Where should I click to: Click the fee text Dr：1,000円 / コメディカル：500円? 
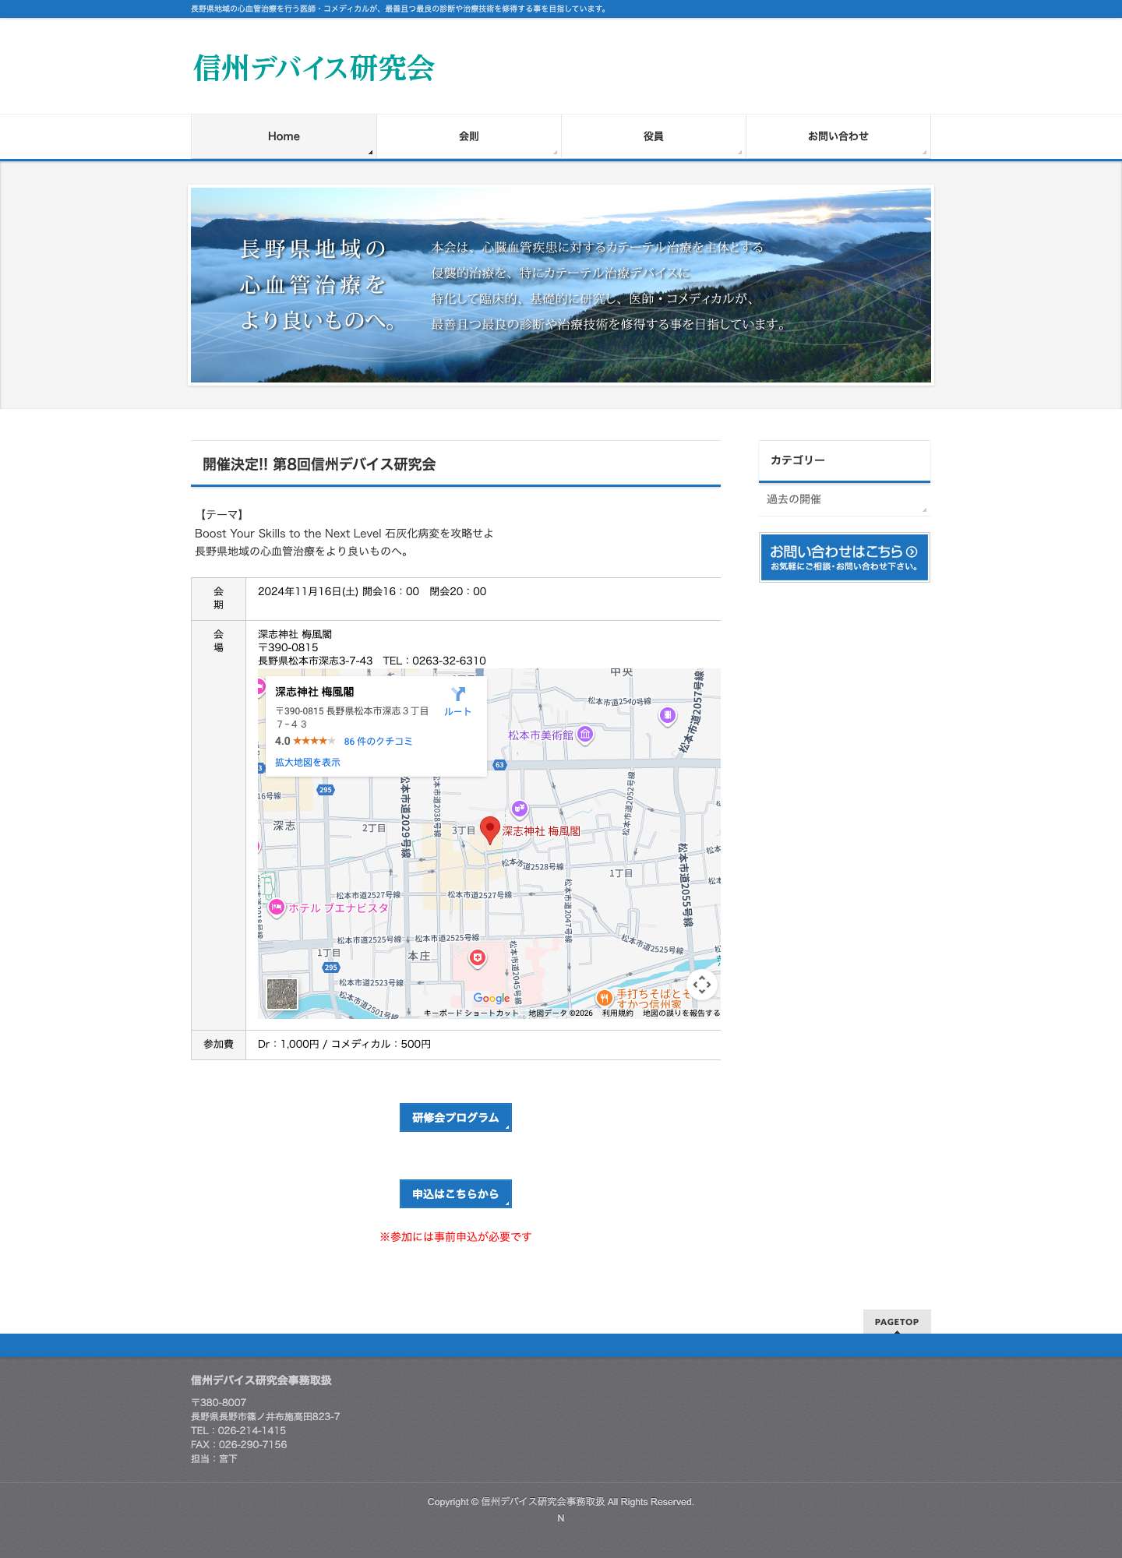click(x=344, y=1045)
